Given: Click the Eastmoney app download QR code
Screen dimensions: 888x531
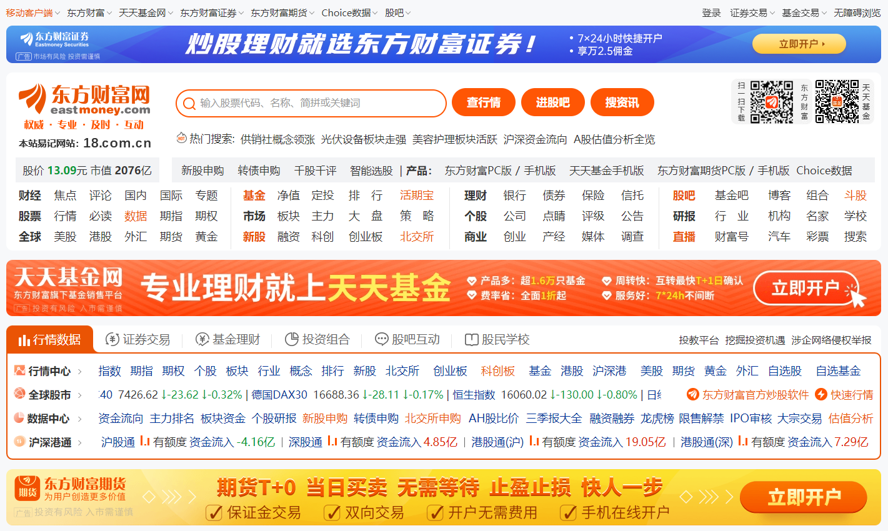Looking at the screenshot, I should (x=771, y=102).
